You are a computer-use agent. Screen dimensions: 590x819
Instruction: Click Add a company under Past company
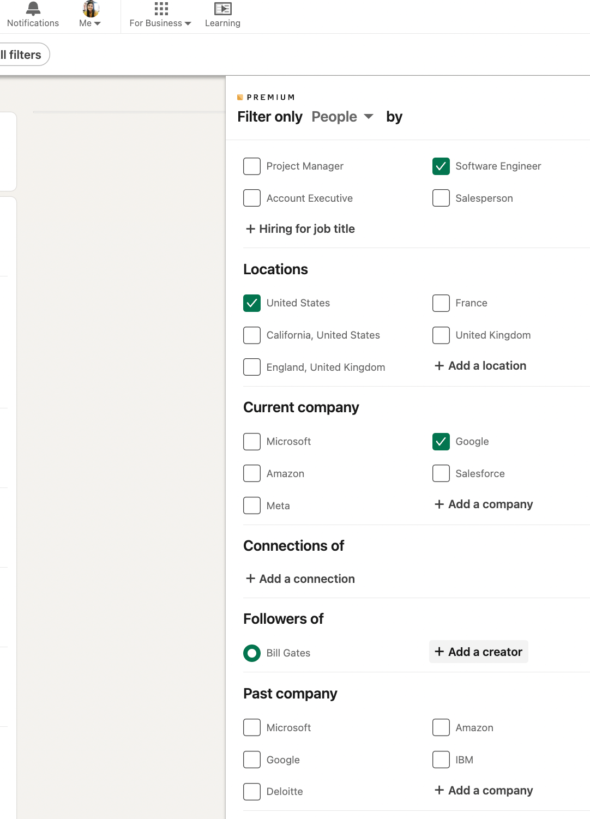coord(484,790)
